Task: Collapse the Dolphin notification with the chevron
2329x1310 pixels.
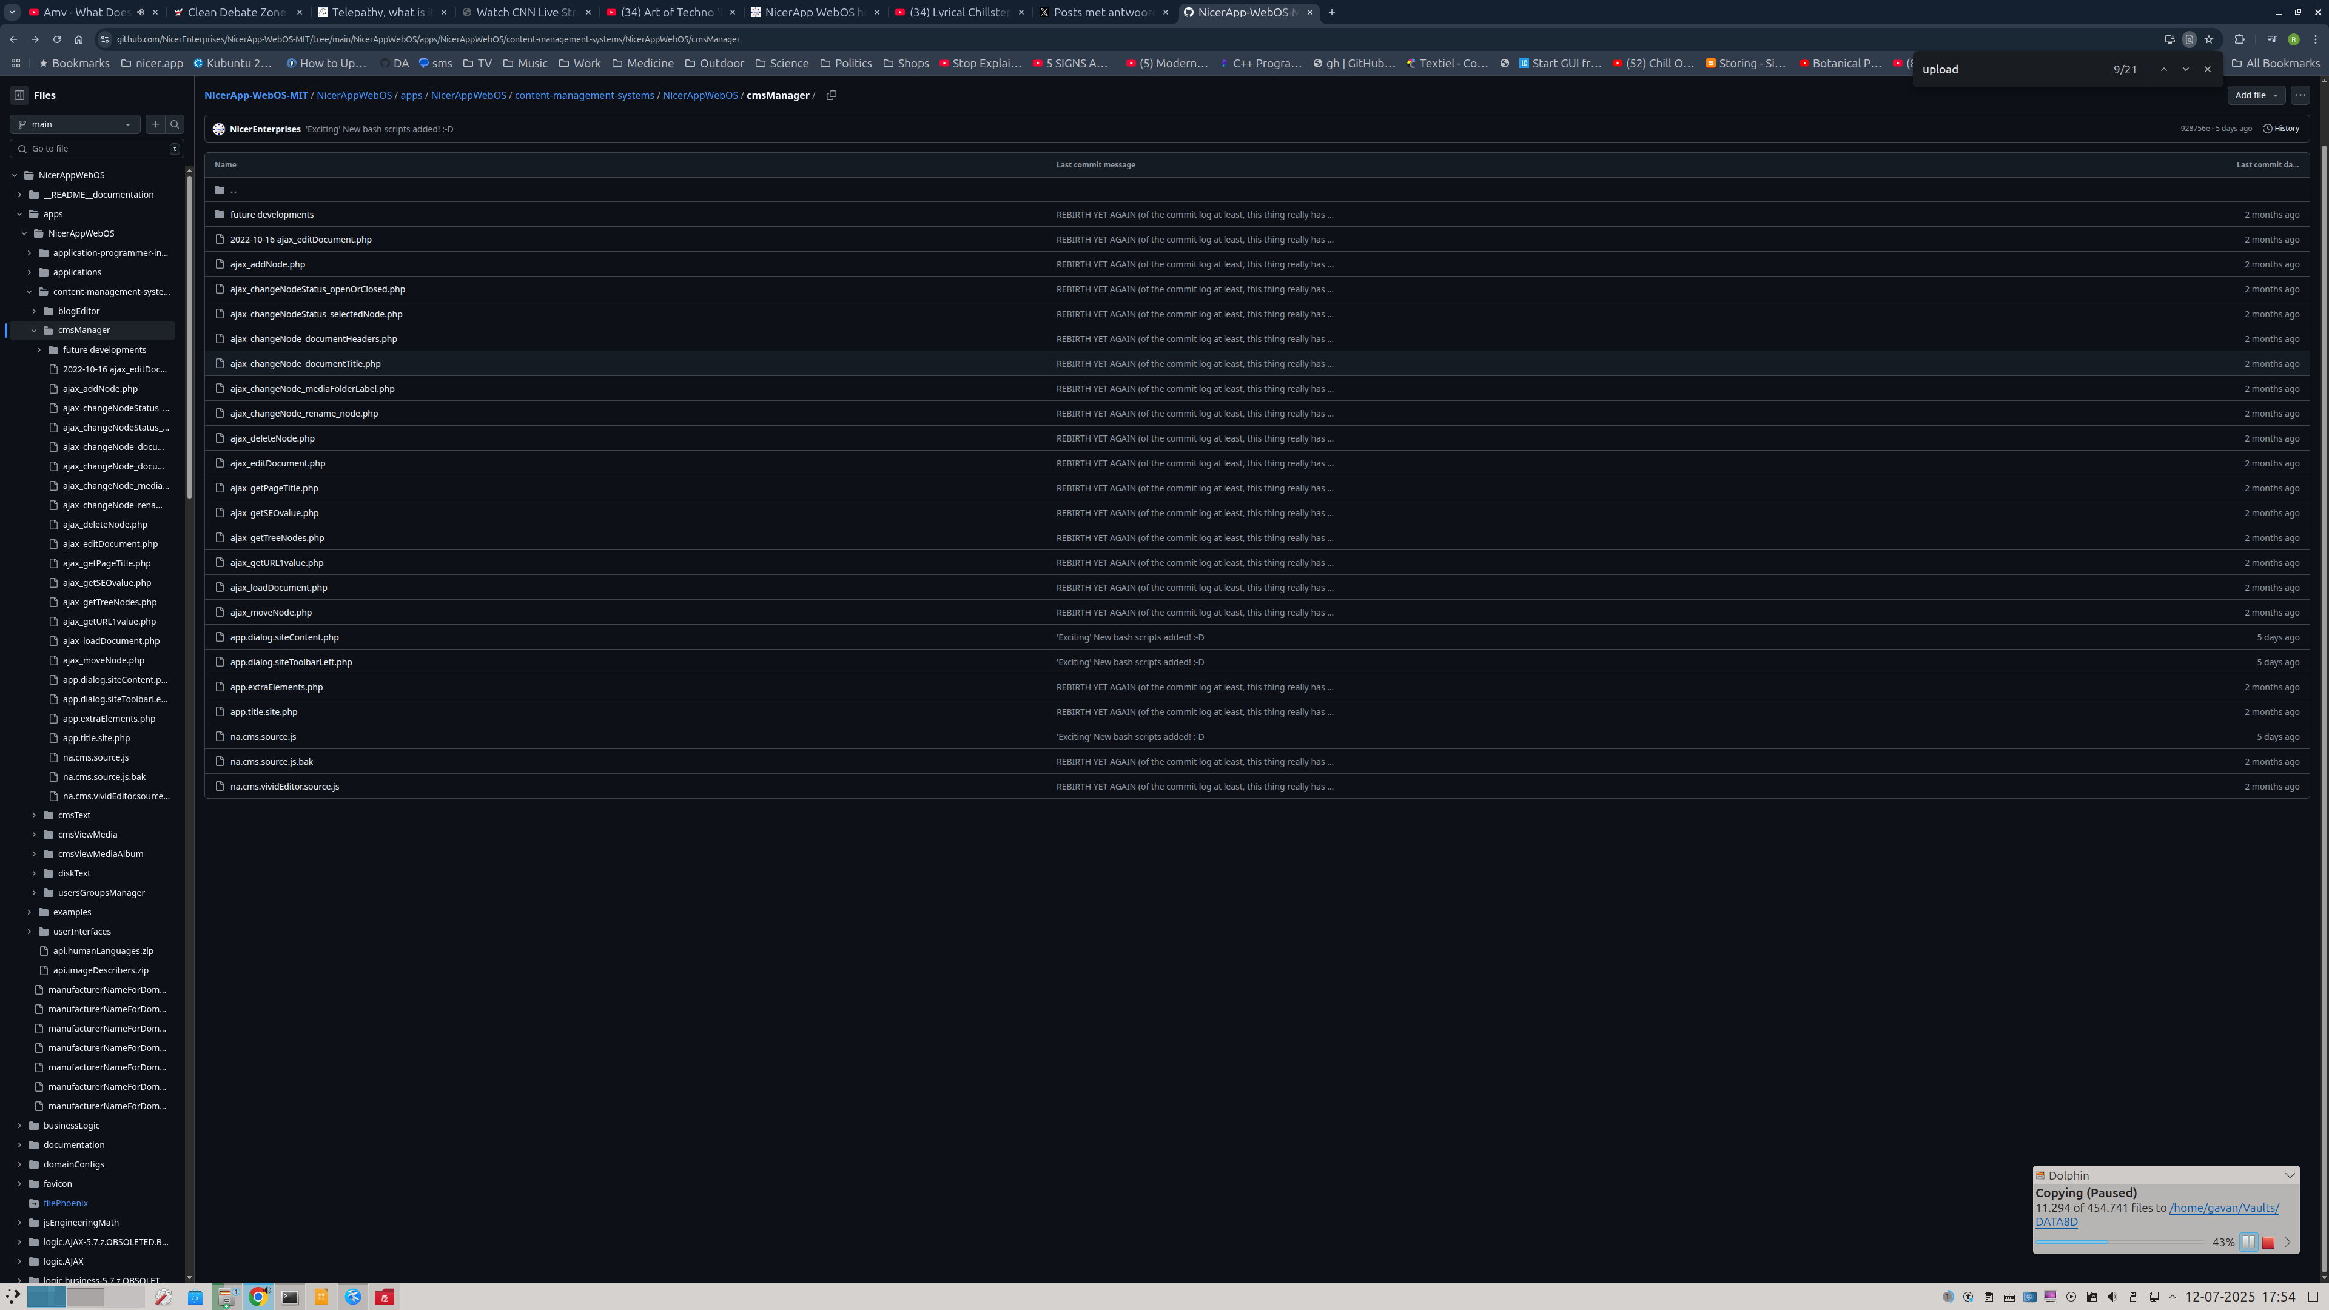Action: tap(2290, 1175)
